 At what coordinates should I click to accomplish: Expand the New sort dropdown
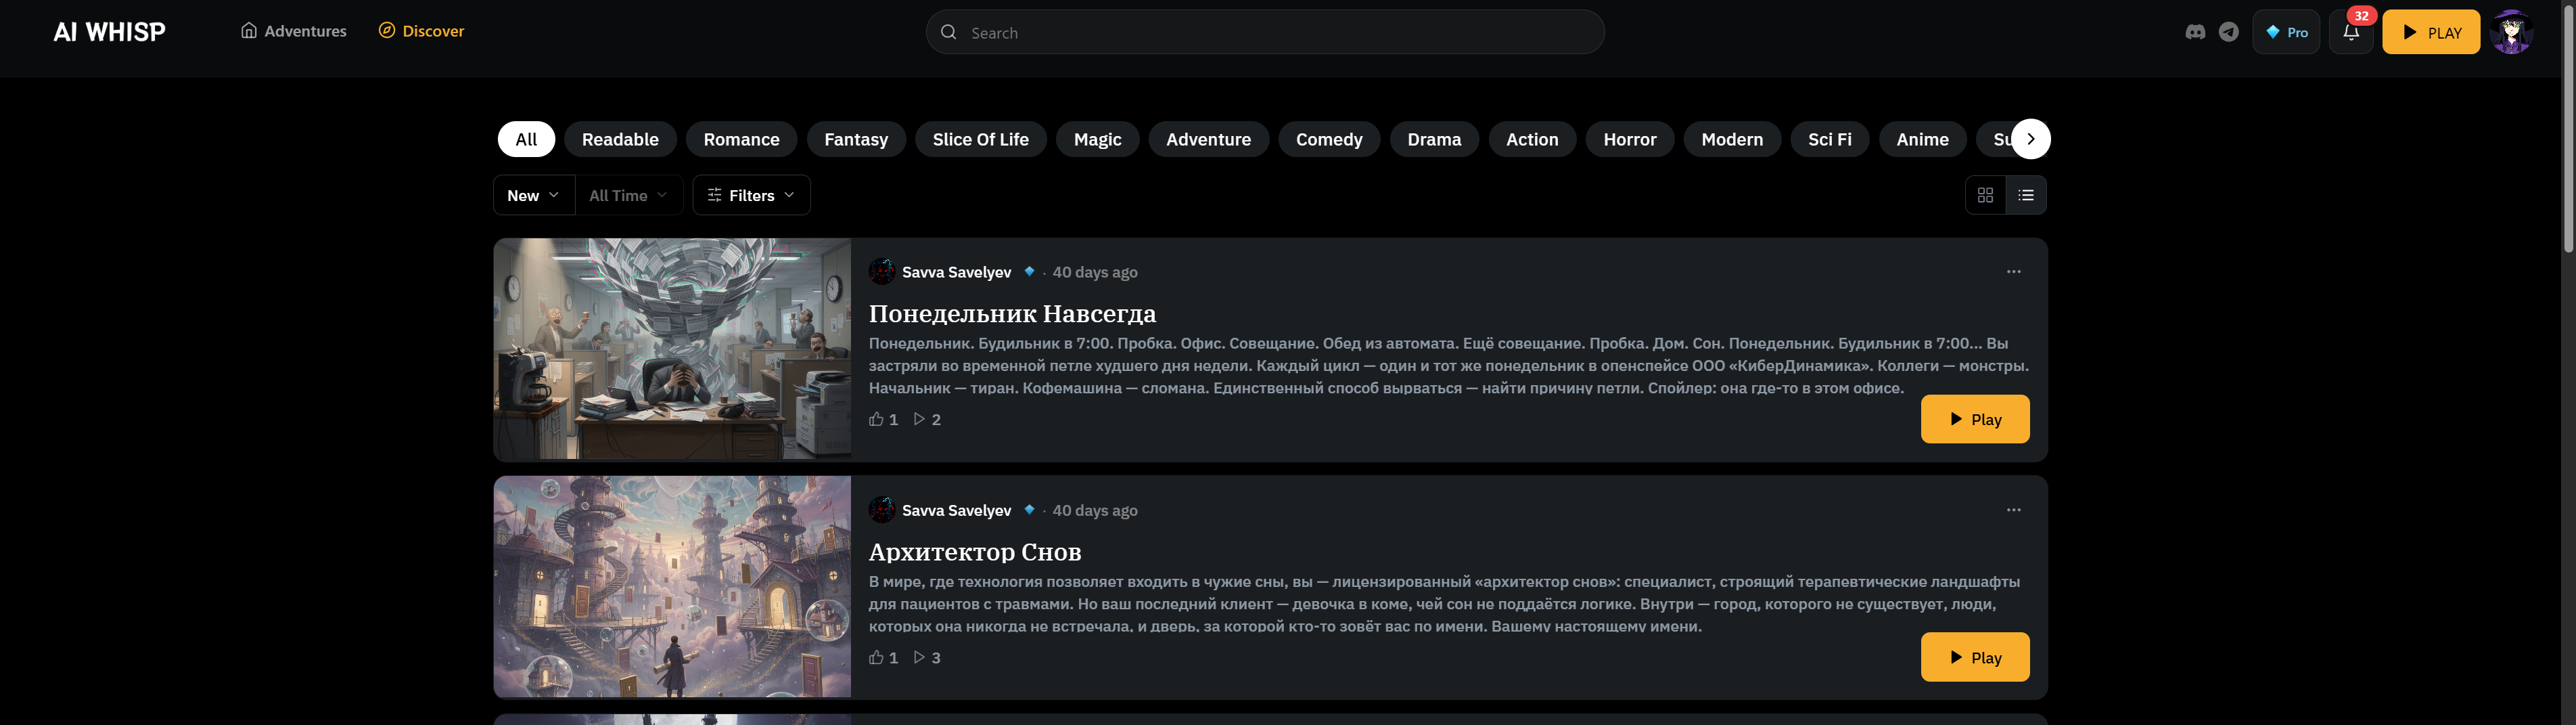pyautogui.click(x=533, y=195)
